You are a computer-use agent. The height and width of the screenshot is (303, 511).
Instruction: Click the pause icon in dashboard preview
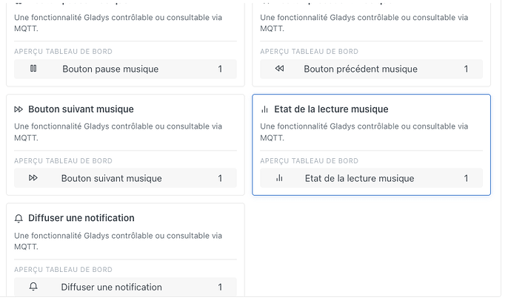click(33, 69)
